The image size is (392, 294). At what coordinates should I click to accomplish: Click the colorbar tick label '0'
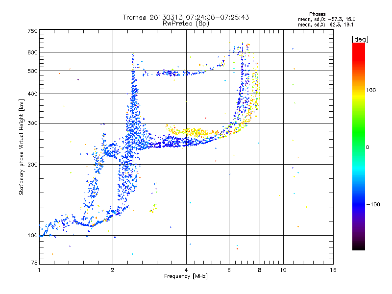click(x=367, y=147)
